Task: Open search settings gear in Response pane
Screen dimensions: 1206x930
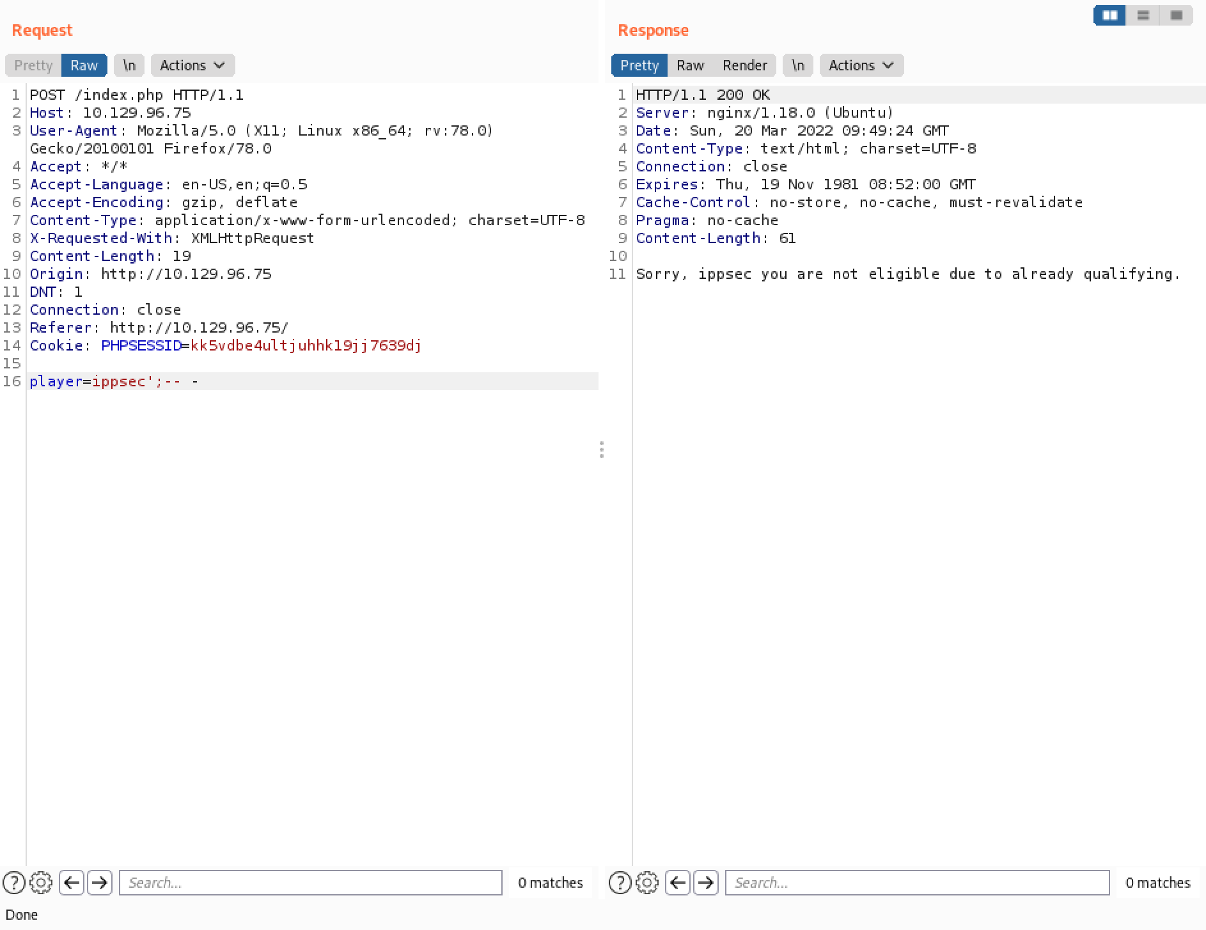Action: coord(647,883)
